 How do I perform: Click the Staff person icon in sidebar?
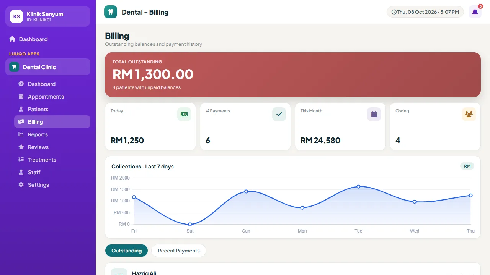click(21, 172)
